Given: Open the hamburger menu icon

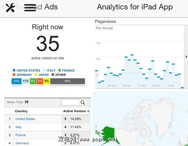Looking at the screenshot, I should click(30, 8).
